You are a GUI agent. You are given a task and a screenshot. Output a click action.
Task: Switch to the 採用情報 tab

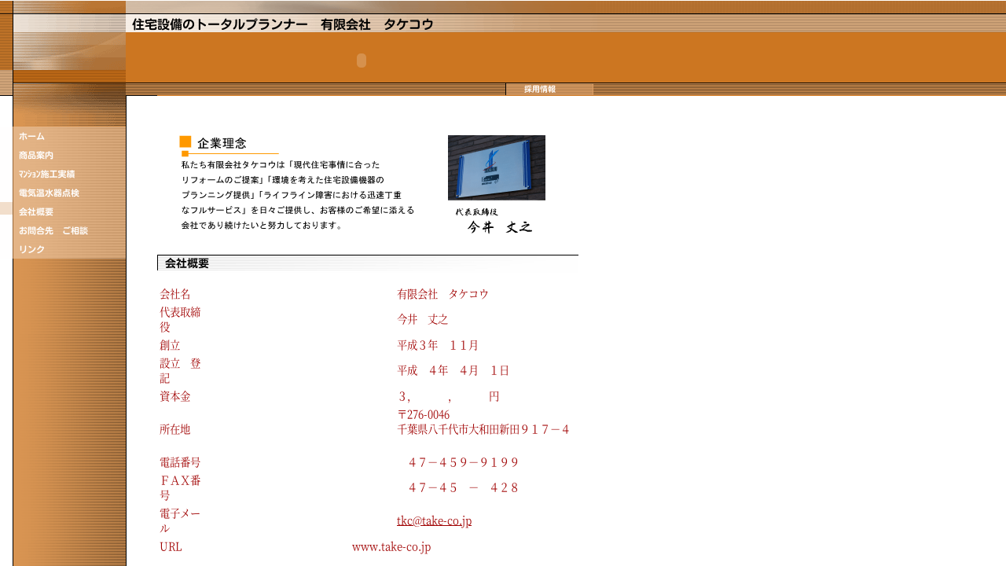tap(540, 90)
